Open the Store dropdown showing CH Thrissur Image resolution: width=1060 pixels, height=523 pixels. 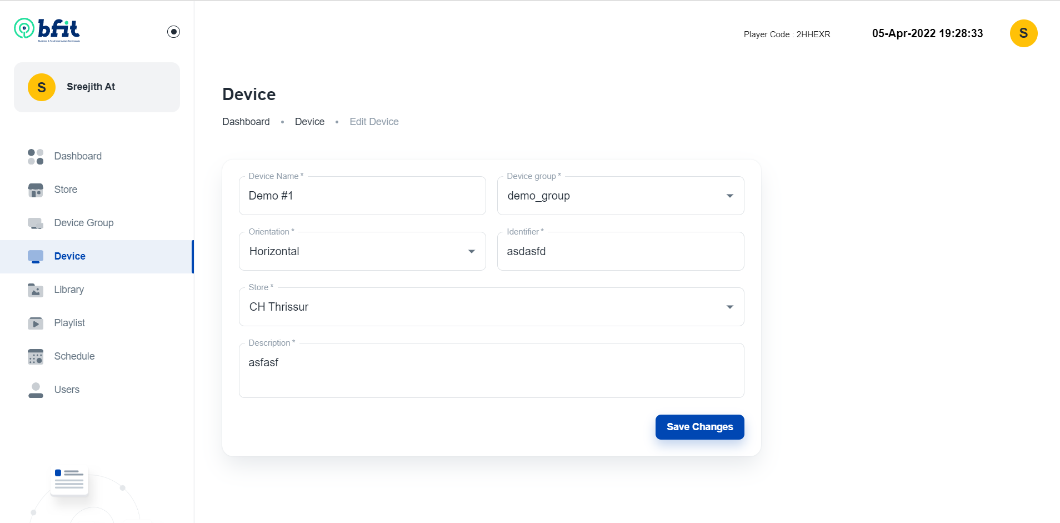[x=492, y=307]
